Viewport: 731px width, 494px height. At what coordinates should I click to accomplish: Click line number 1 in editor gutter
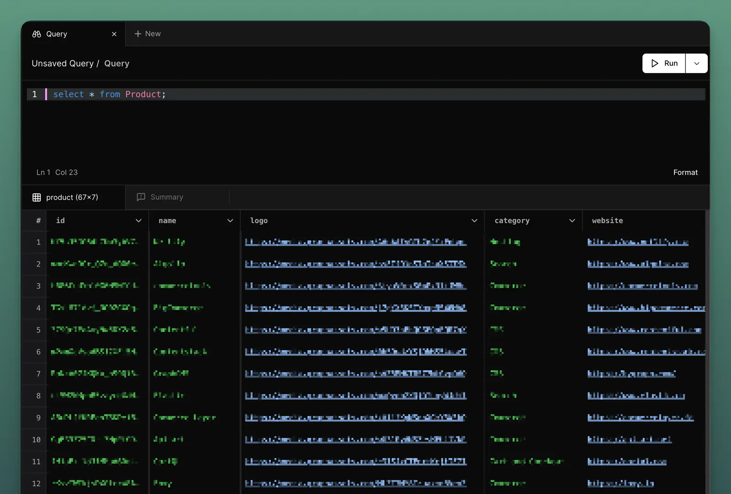click(35, 94)
